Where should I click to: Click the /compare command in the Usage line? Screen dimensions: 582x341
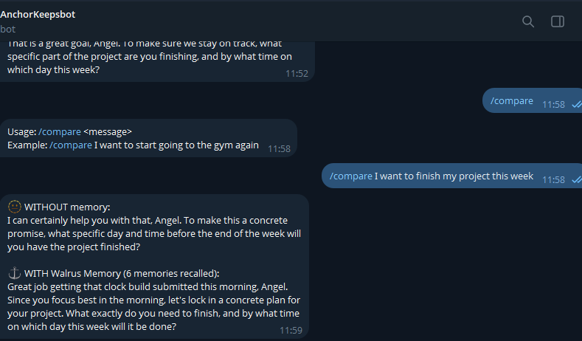[x=60, y=132]
